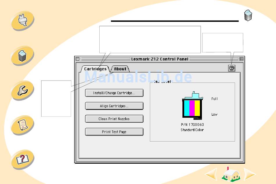Click the question mark book icon
This screenshot has height=184, width=276.
23,160
